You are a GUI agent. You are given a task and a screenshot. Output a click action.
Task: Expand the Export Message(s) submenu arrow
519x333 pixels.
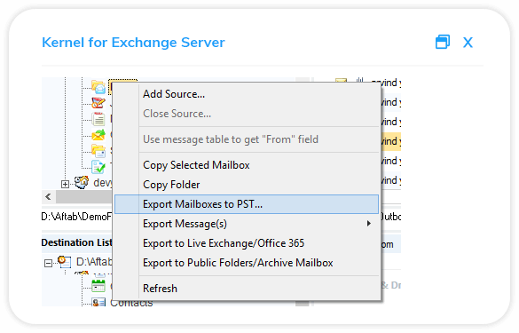(369, 224)
